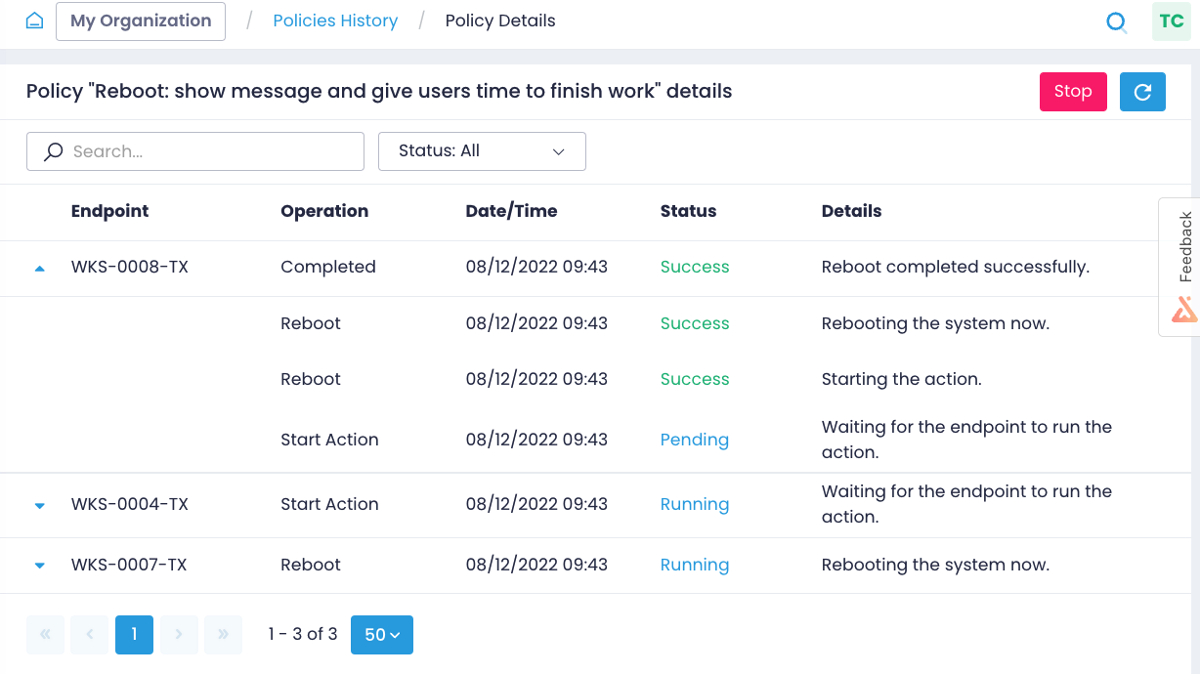Click the magnifier icon in the search field

[54, 151]
